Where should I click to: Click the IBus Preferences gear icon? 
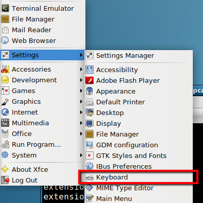89,166
